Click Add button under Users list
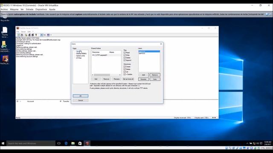The height and width of the screenshot is (153, 273). 143,75
